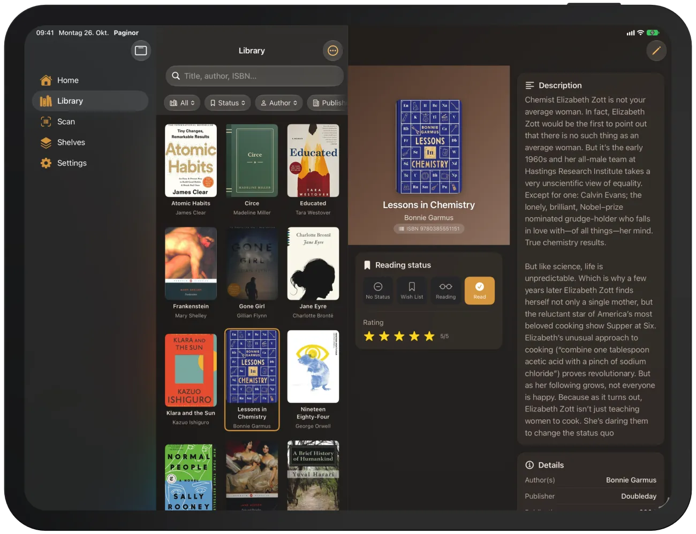Open Nineteen Eighty-Four book cover

(x=313, y=367)
